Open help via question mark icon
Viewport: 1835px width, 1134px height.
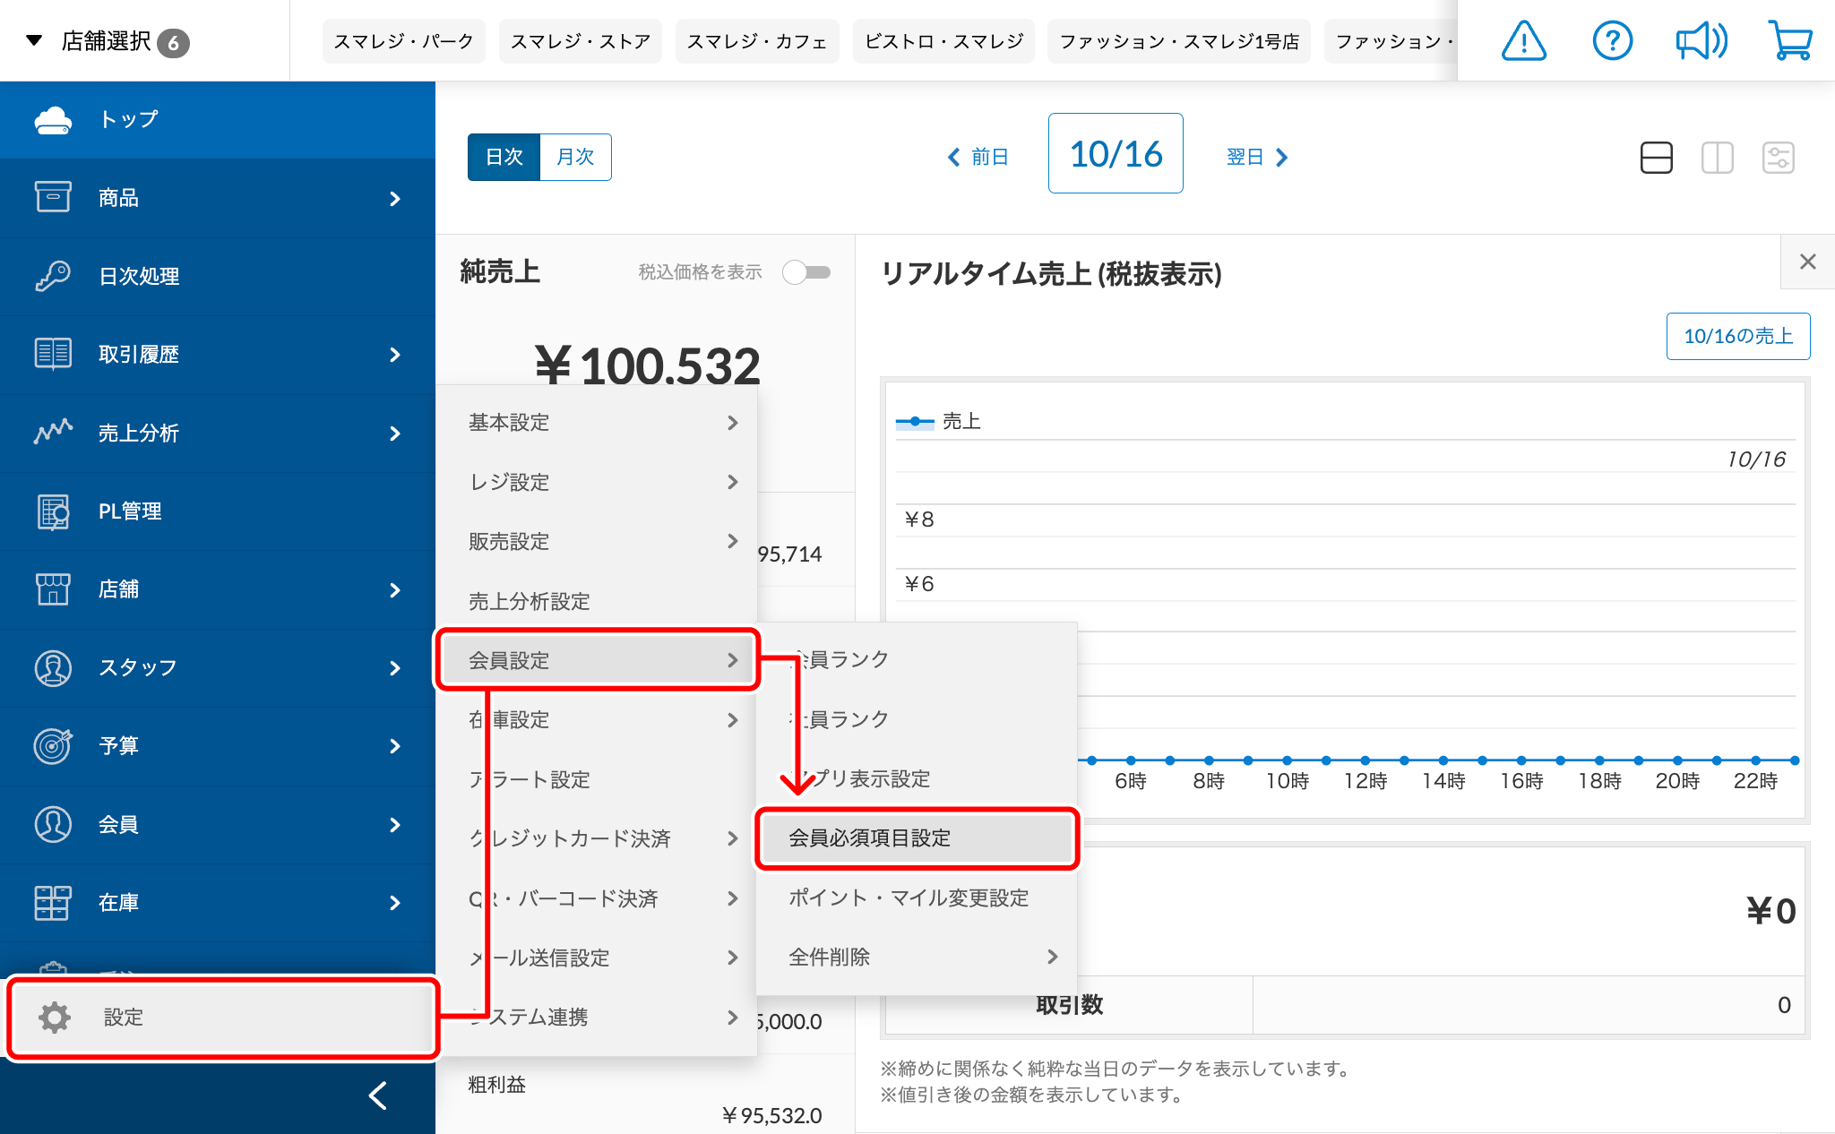[1612, 41]
